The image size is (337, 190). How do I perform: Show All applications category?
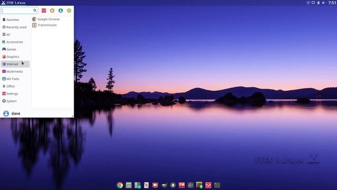[15, 34]
